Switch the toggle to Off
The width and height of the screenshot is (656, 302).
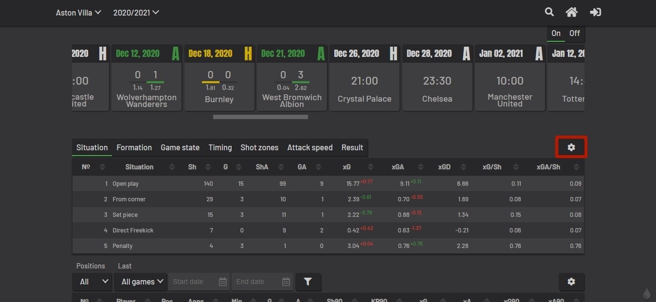pyautogui.click(x=574, y=34)
